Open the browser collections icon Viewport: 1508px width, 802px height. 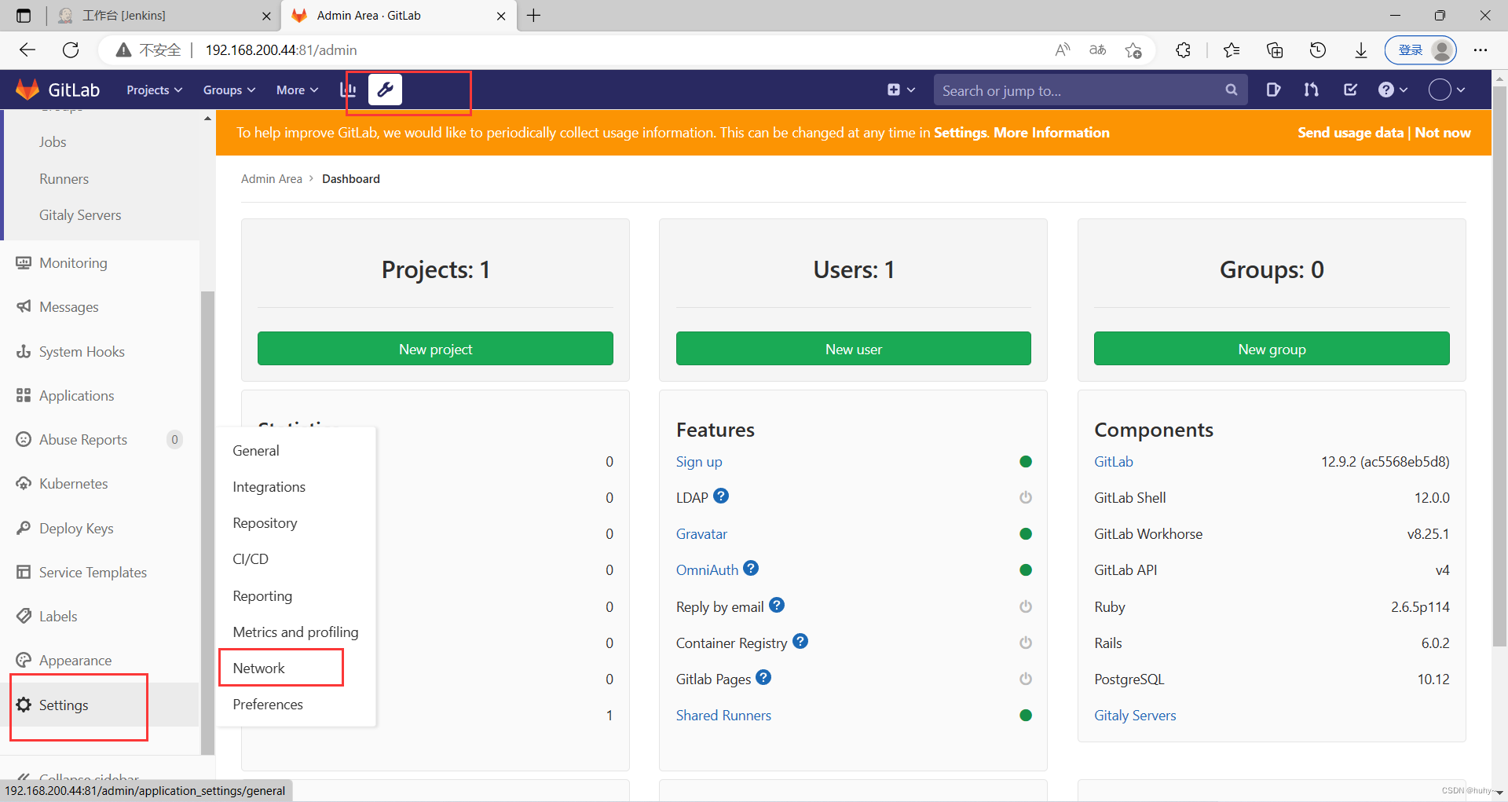click(1275, 49)
